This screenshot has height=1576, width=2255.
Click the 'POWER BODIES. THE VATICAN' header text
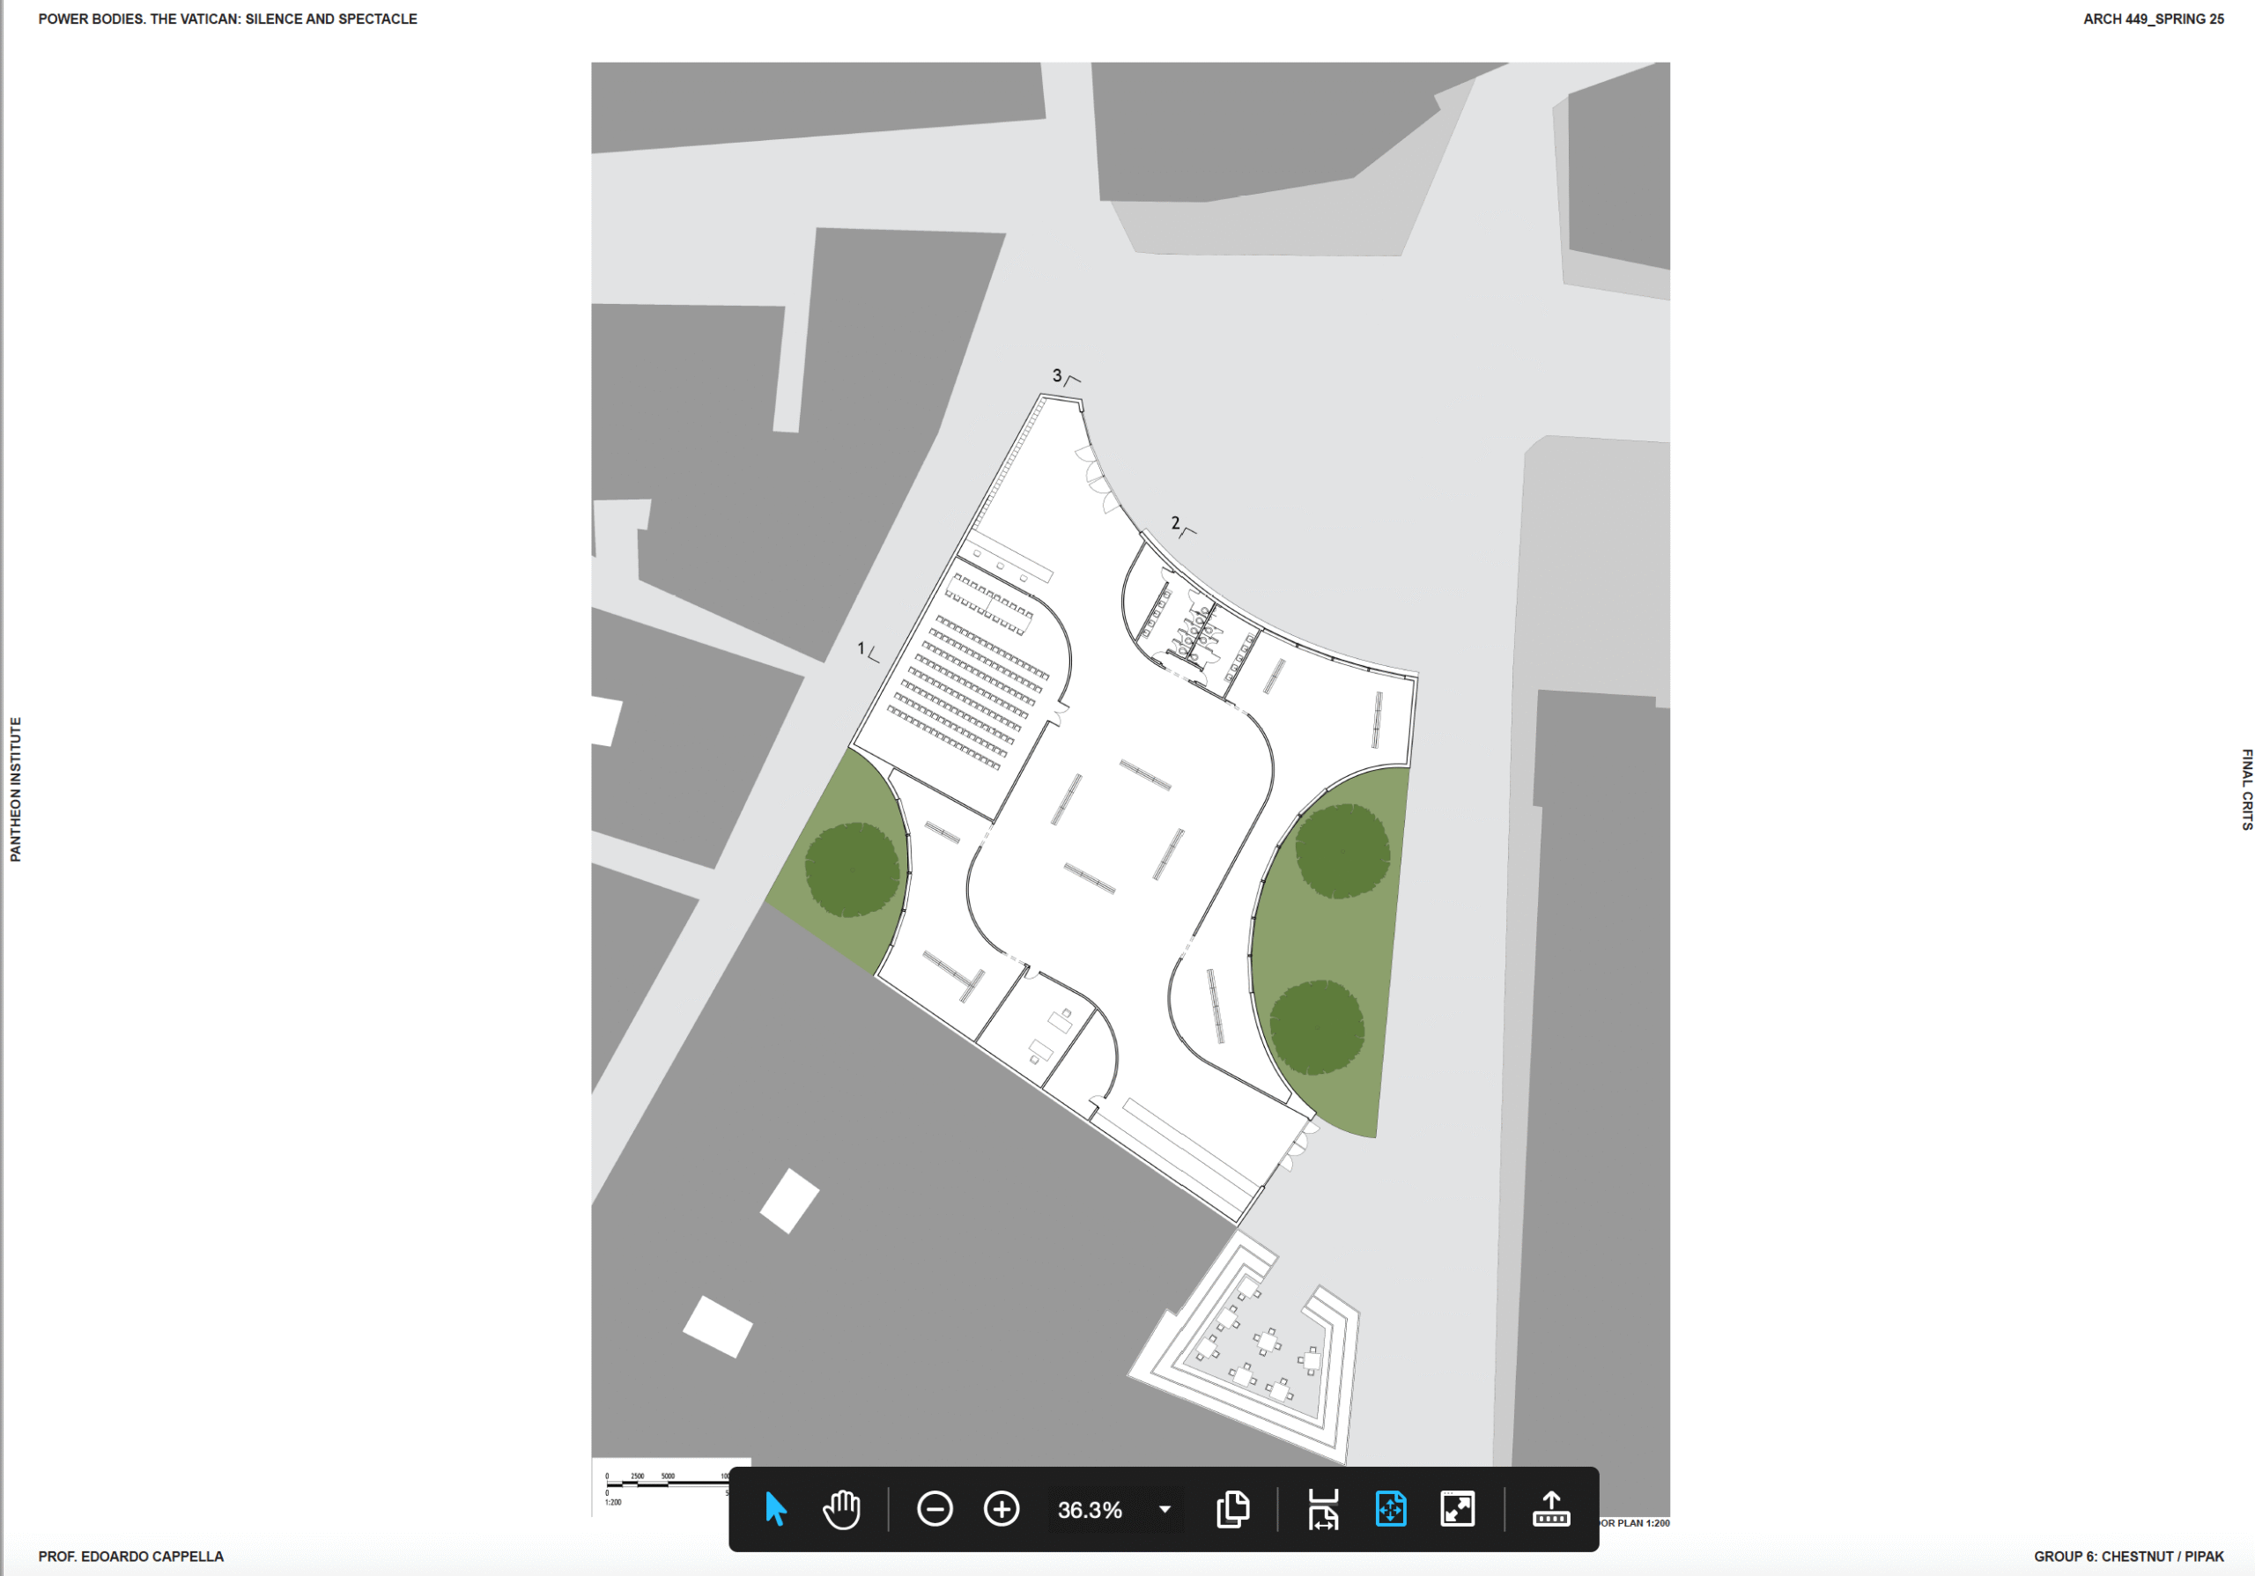[x=228, y=18]
